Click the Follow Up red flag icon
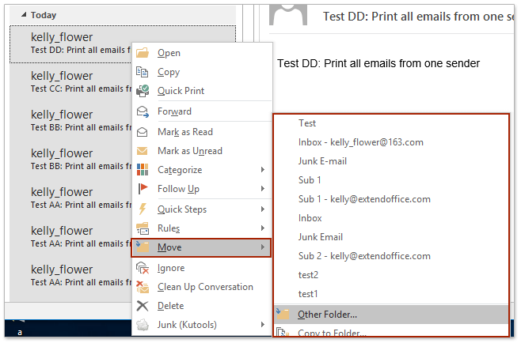The height and width of the screenshot is (343, 521). (x=143, y=189)
